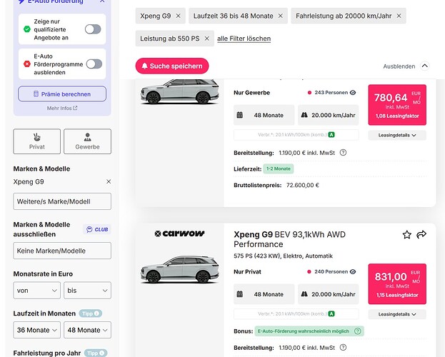445x357 pixels.
Task: Open Bereitstellung help icon on first offer
Action: (x=343, y=153)
